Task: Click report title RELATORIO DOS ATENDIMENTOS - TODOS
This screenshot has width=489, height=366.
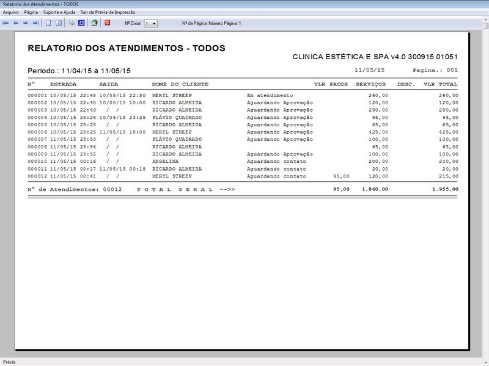Action: [127, 48]
